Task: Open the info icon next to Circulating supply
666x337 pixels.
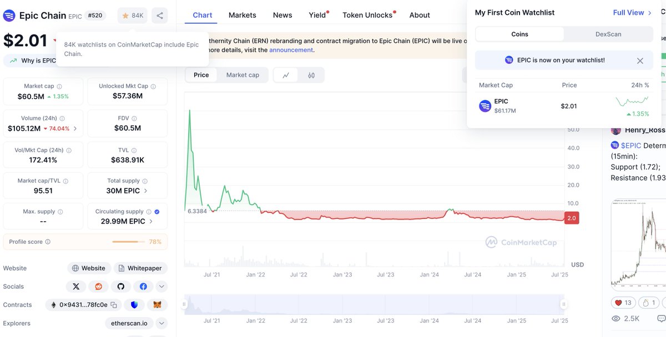Action: (x=148, y=212)
